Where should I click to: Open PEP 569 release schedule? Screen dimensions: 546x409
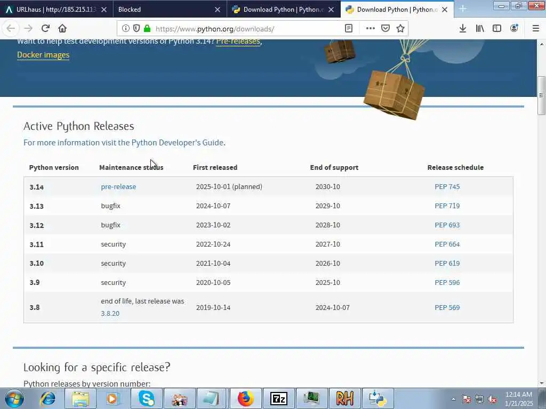(447, 307)
